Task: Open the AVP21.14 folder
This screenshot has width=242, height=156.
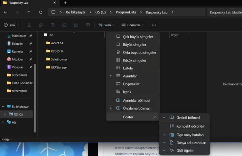Action: pyautogui.click(x=57, y=43)
